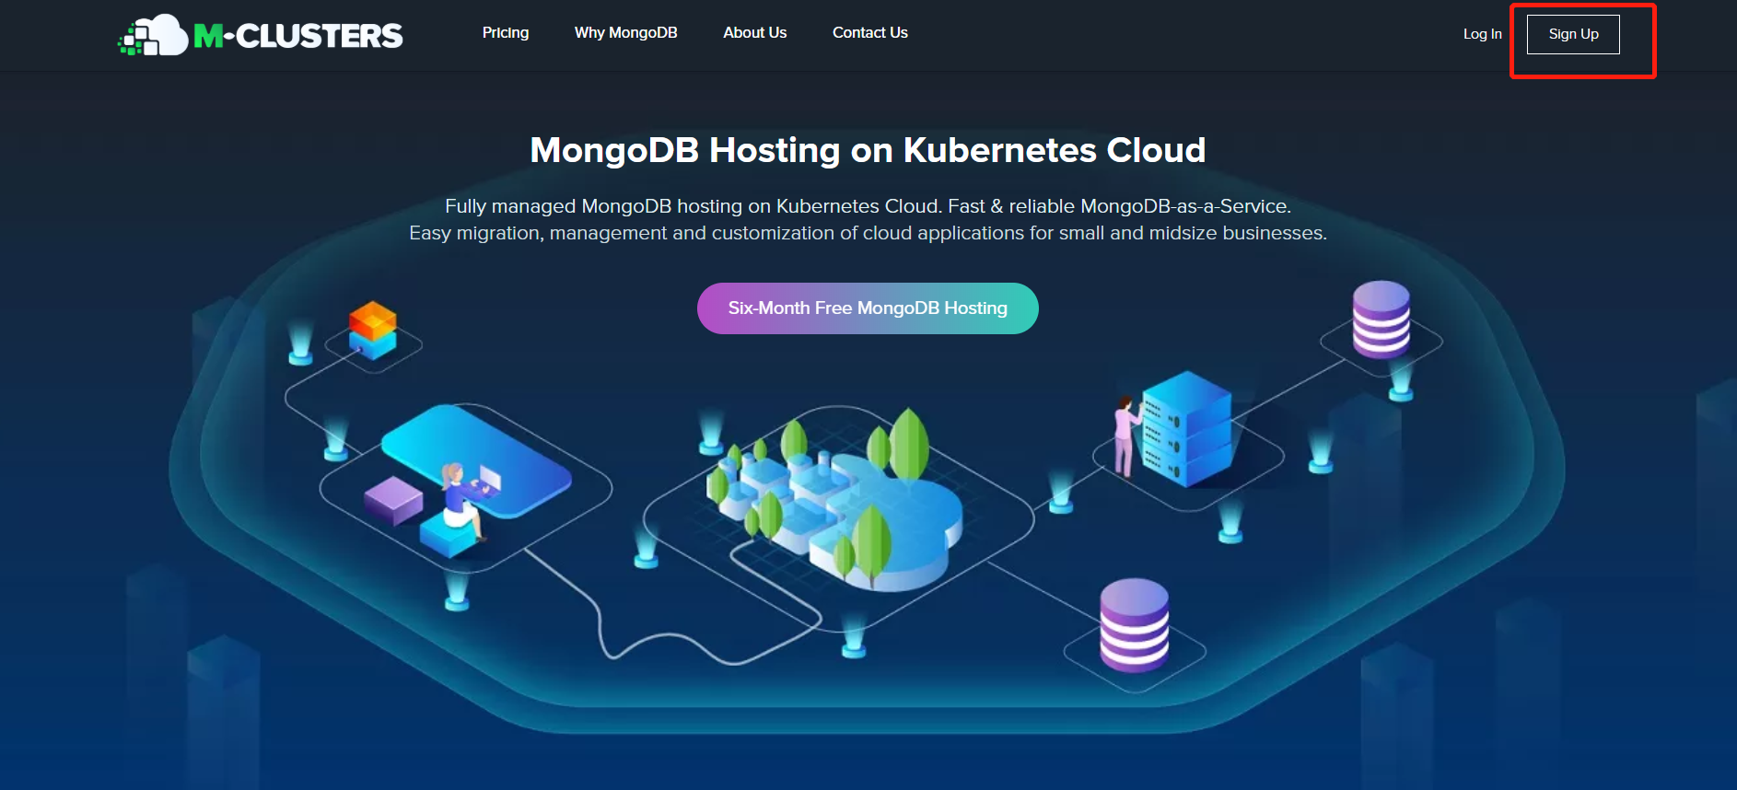Click the M-Clusters cloud logo

coord(261,35)
